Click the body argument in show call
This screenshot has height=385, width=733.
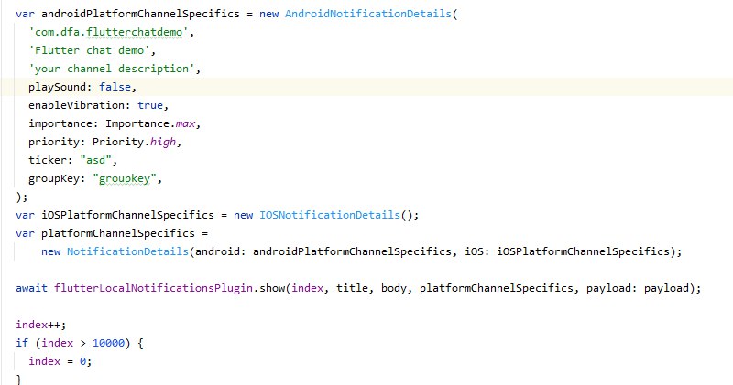[x=394, y=288]
